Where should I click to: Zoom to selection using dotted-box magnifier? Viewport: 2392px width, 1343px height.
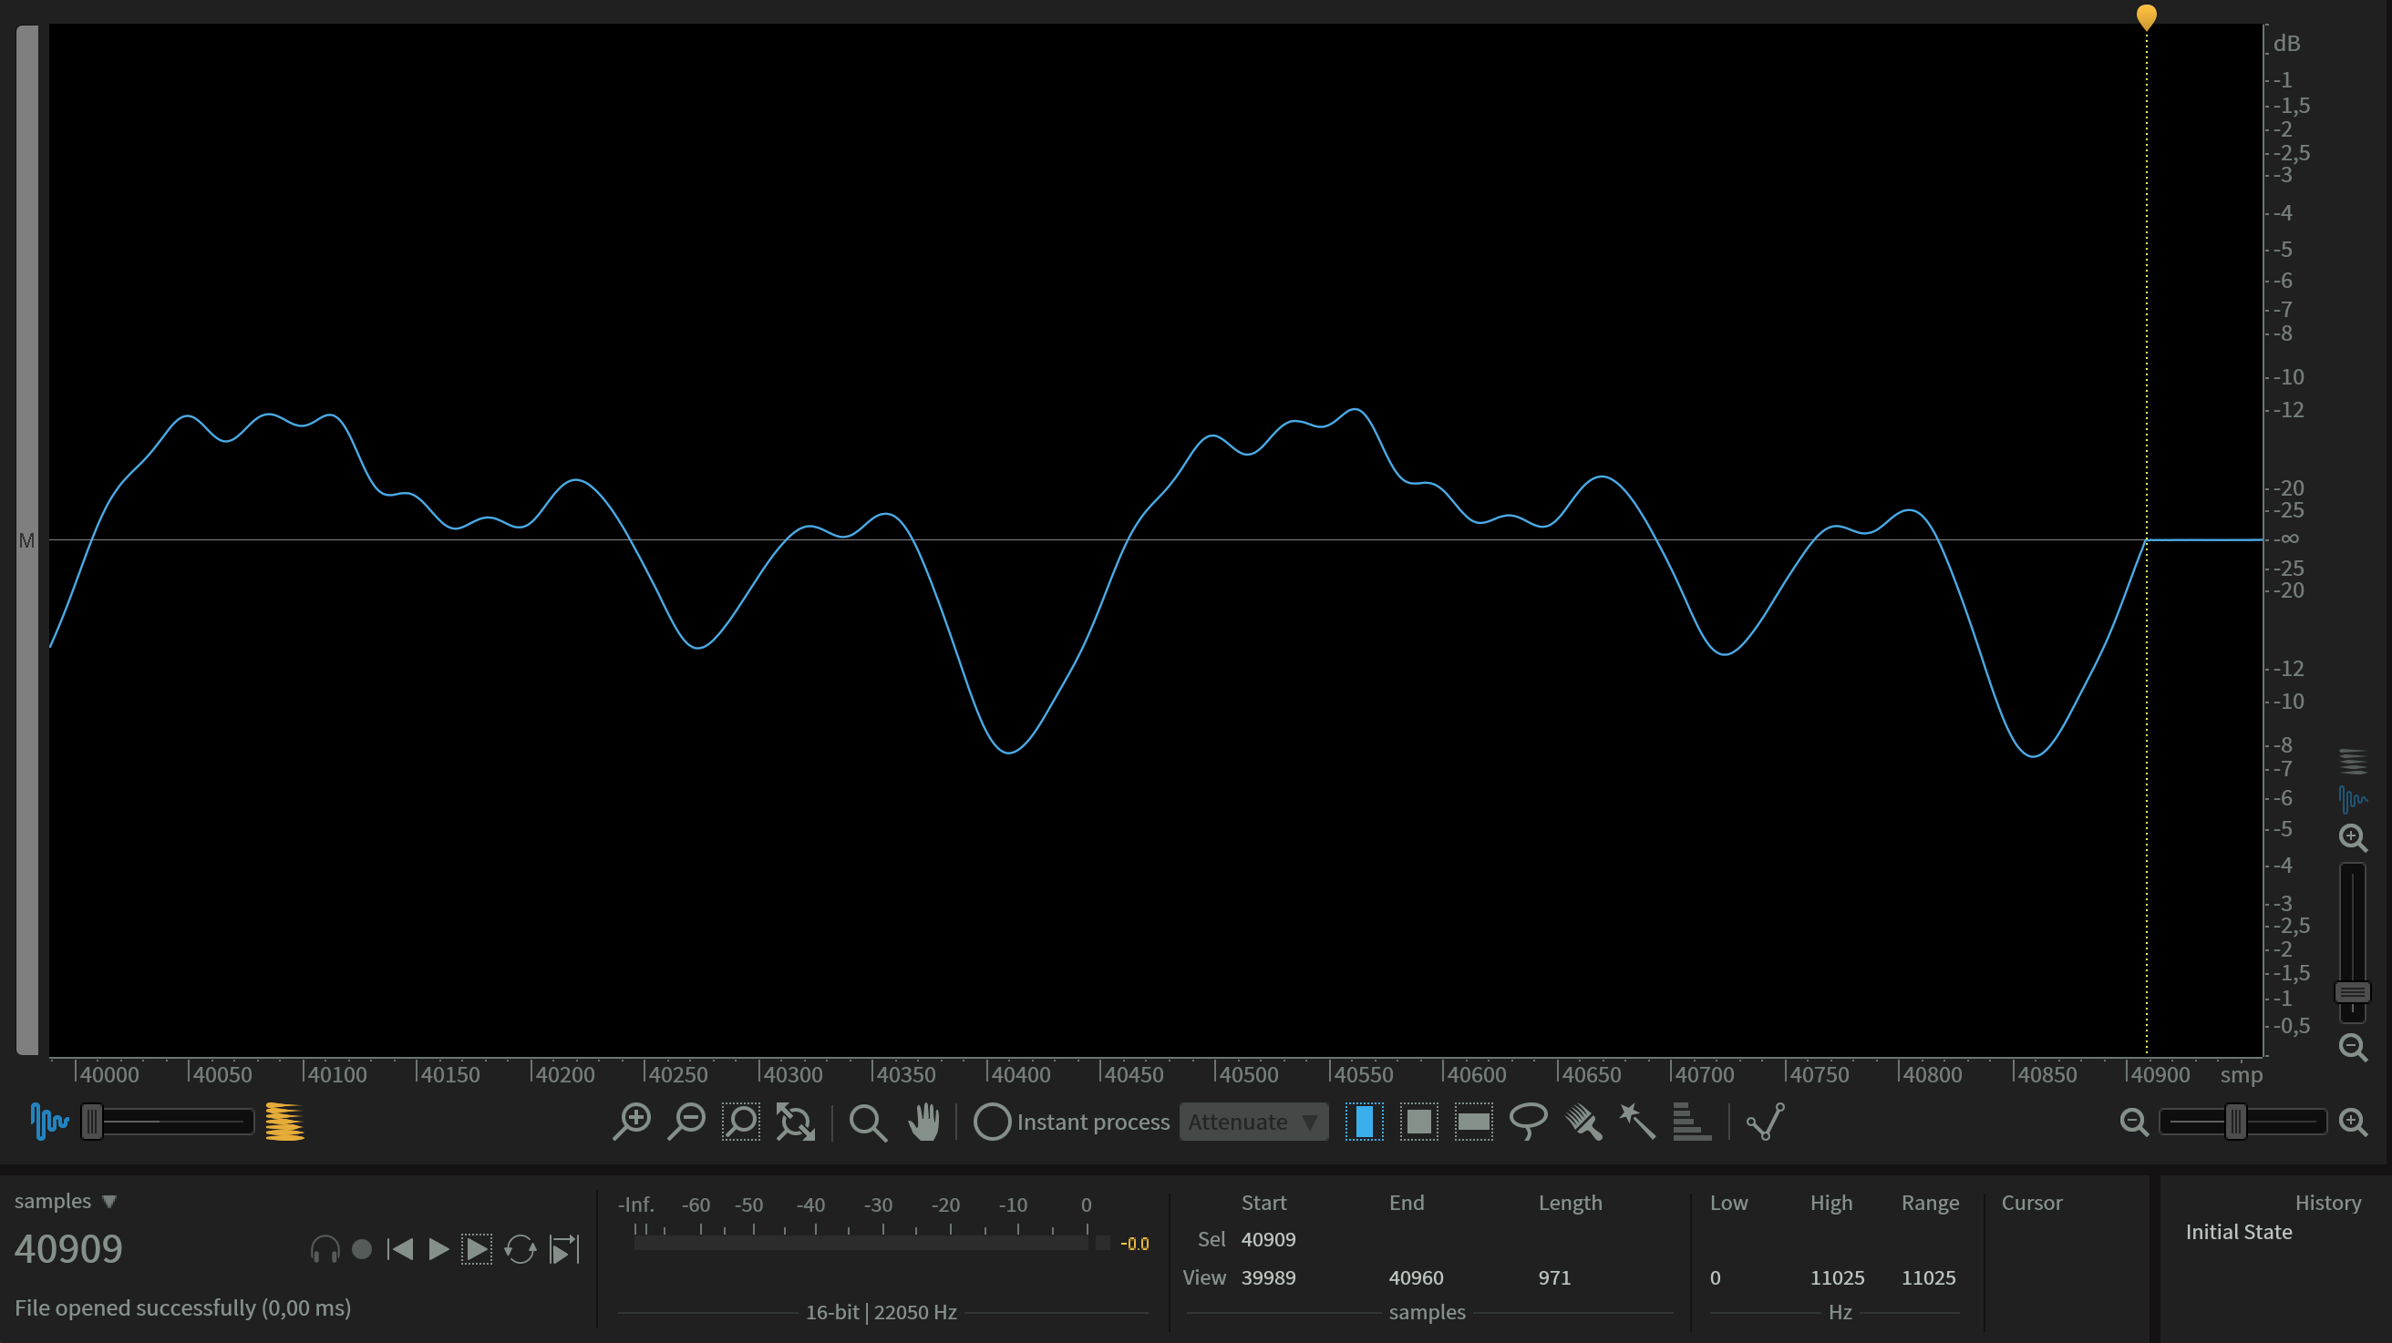click(x=741, y=1122)
